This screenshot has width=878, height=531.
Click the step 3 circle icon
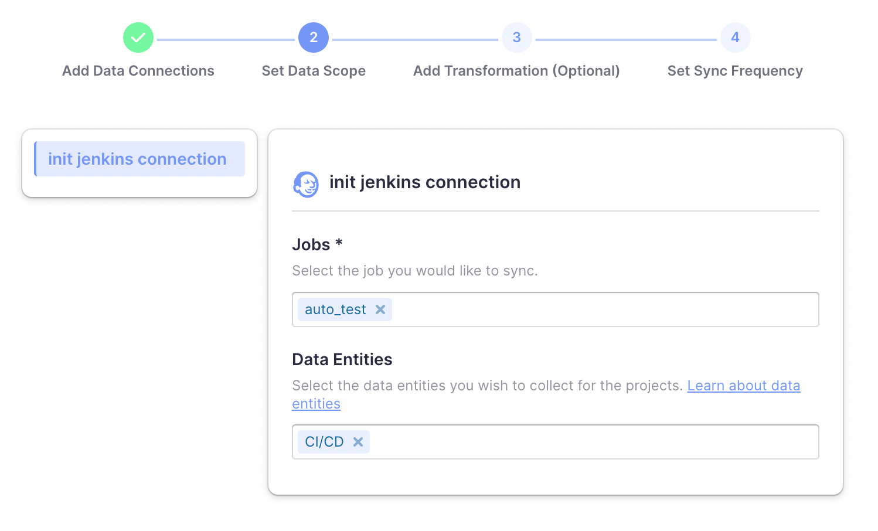coord(516,38)
